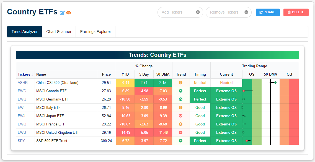
Task: Click the ASHR trading range dot marker
Action: 275,83
